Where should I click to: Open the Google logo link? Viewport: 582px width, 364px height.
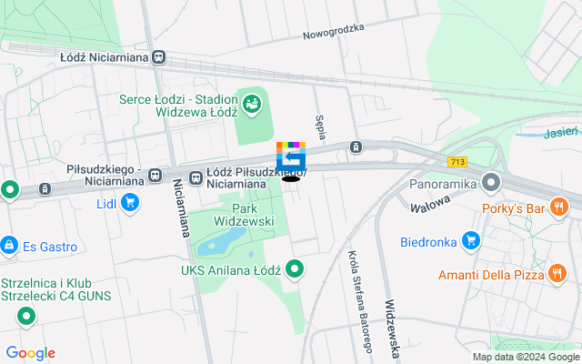click(x=31, y=353)
